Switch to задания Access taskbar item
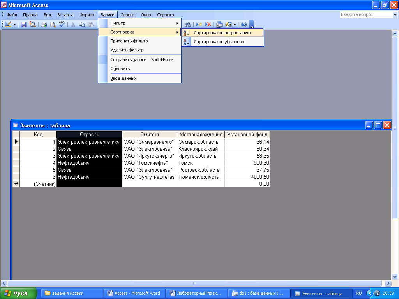This screenshot has height=299, width=399. [72, 293]
